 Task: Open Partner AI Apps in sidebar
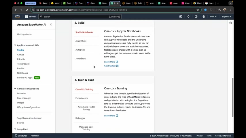point(25,78)
